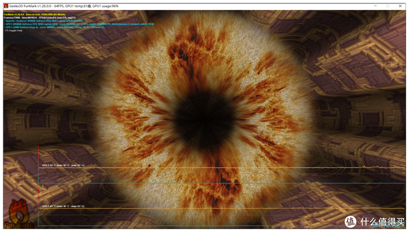Close the FurMark burn-in test window
Image resolution: width=409 pixels, height=232 pixels.
tap(400, 6)
